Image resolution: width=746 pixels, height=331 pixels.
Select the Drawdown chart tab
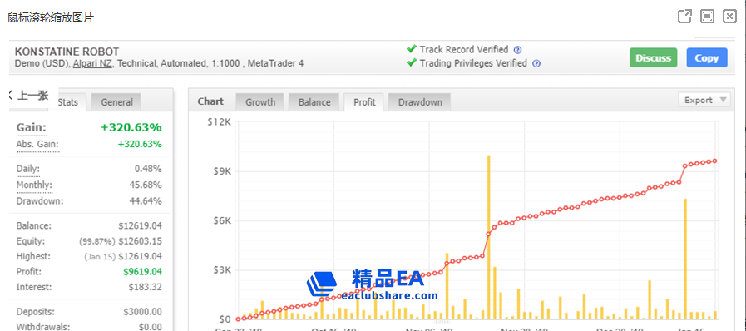click(x=420, y=102)
